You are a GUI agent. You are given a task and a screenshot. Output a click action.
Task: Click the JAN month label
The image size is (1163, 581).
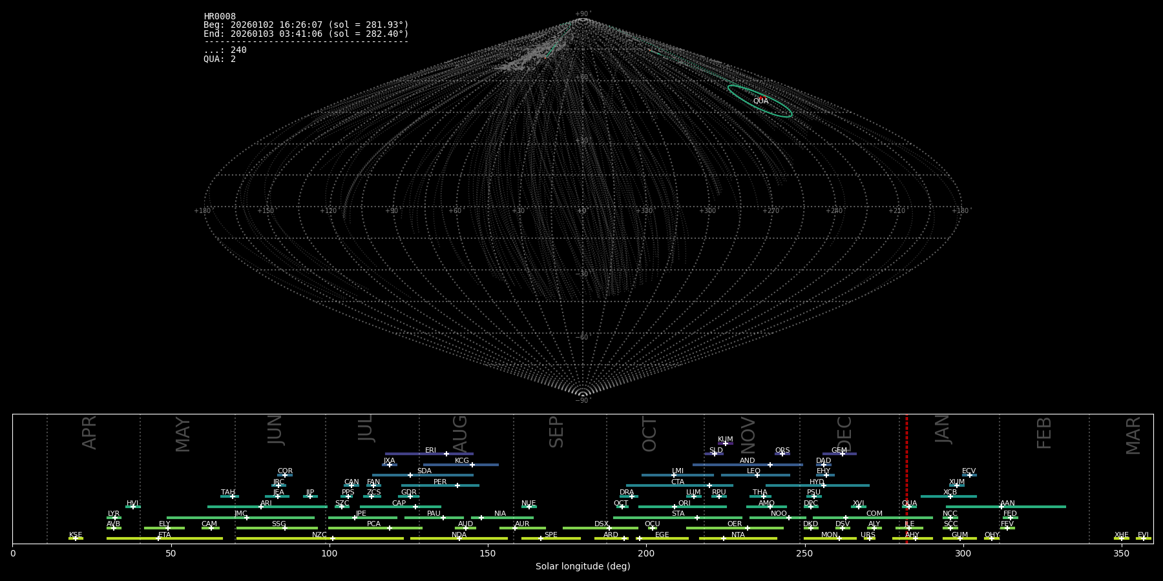943,429
